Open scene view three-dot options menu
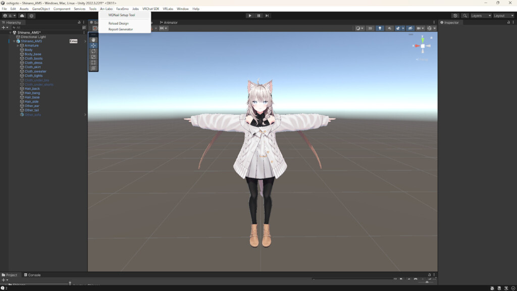The image size is (517, 291). point(434,22)
